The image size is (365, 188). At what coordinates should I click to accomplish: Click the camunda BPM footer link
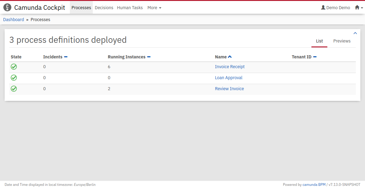point(314,185)
